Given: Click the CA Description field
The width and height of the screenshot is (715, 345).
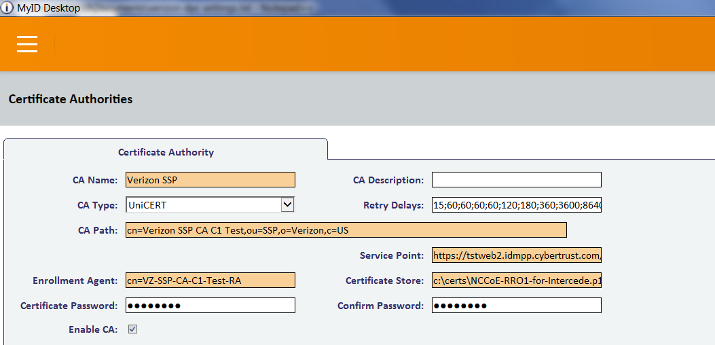Looking at the screenshot, I should click(517, 180).
